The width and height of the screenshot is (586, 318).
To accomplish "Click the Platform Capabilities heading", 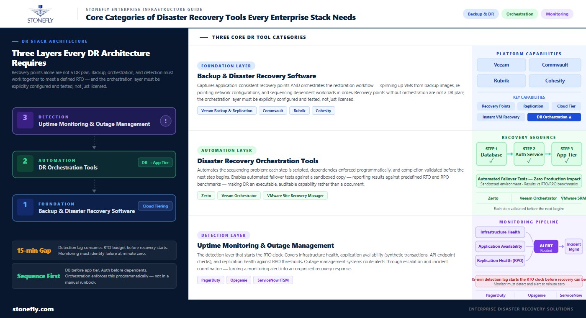I will (x=529, y=54).
